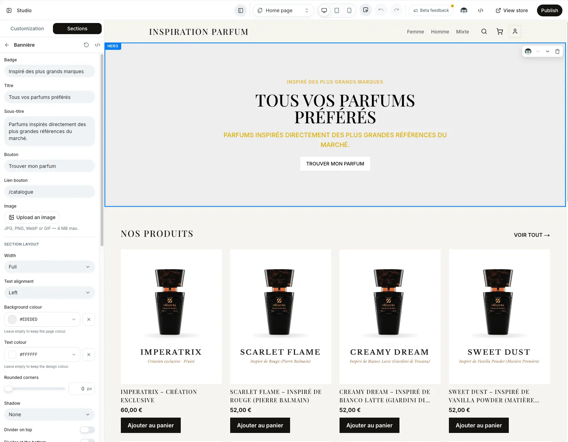Open Bannière section code view icon
Image resolution: width=568 pixels, height=442 pixels.
98,45
